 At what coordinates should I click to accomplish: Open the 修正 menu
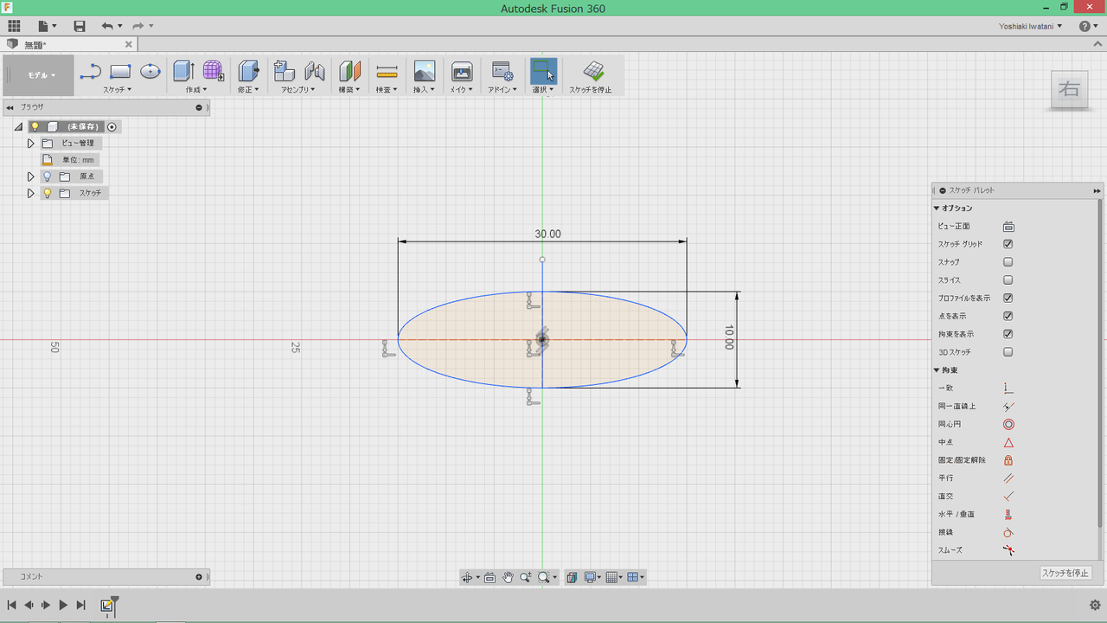click(248, 89)
